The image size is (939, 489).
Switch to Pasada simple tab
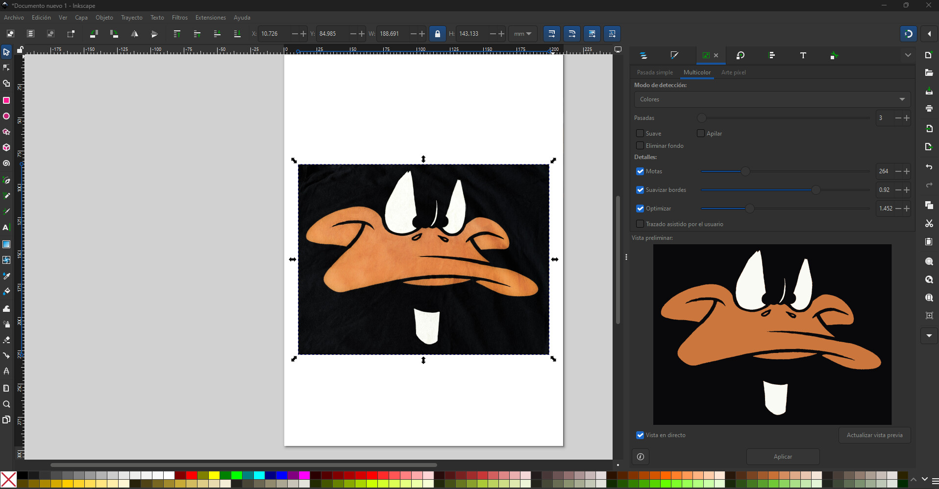pos(655,72)
